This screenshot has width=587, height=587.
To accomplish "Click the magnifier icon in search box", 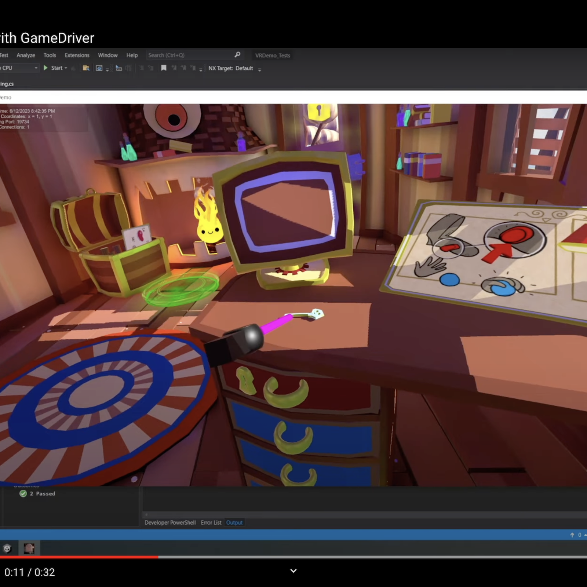I will [x=237, y=55].
